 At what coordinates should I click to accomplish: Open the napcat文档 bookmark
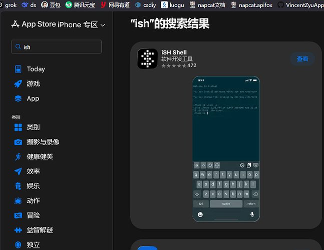point(207,5)
